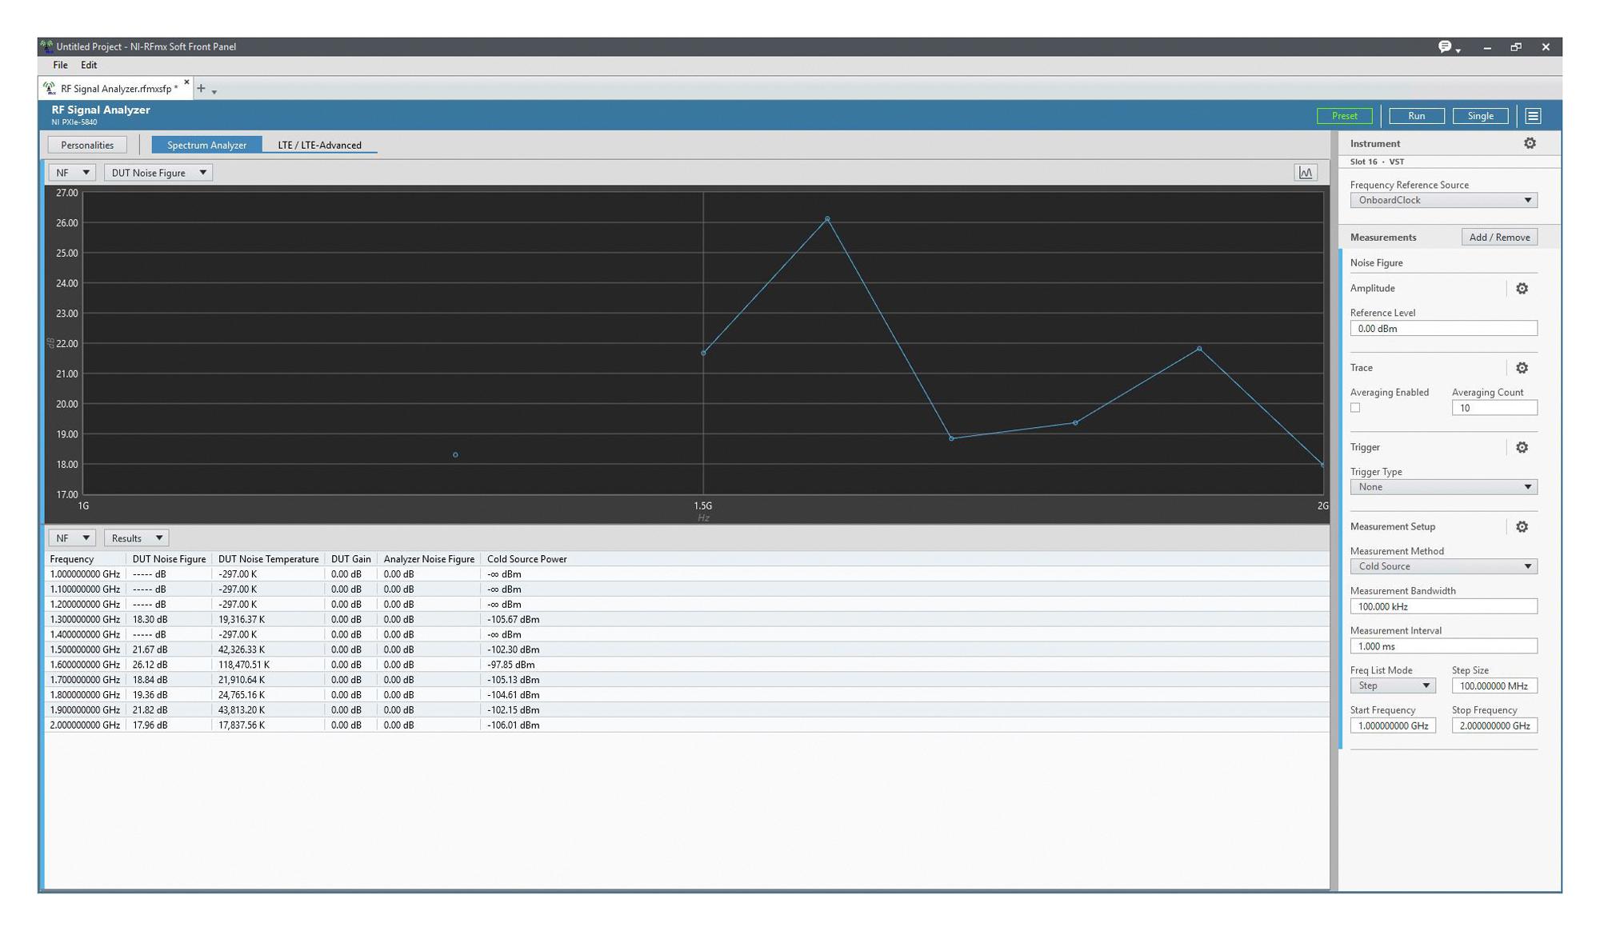Click the hamburger menu icon top-right
The width and height of the screenshot is (1600, 931).
point(1533,115)
